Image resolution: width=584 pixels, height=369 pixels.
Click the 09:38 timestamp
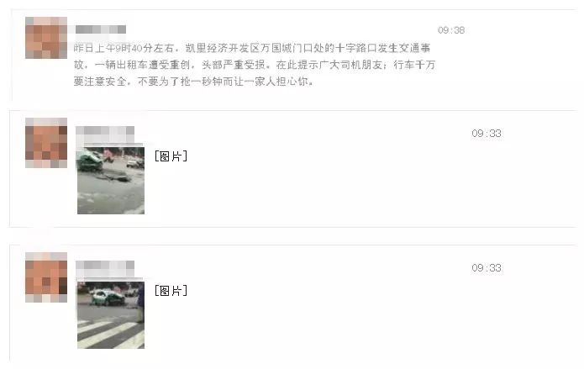(451, 30)
